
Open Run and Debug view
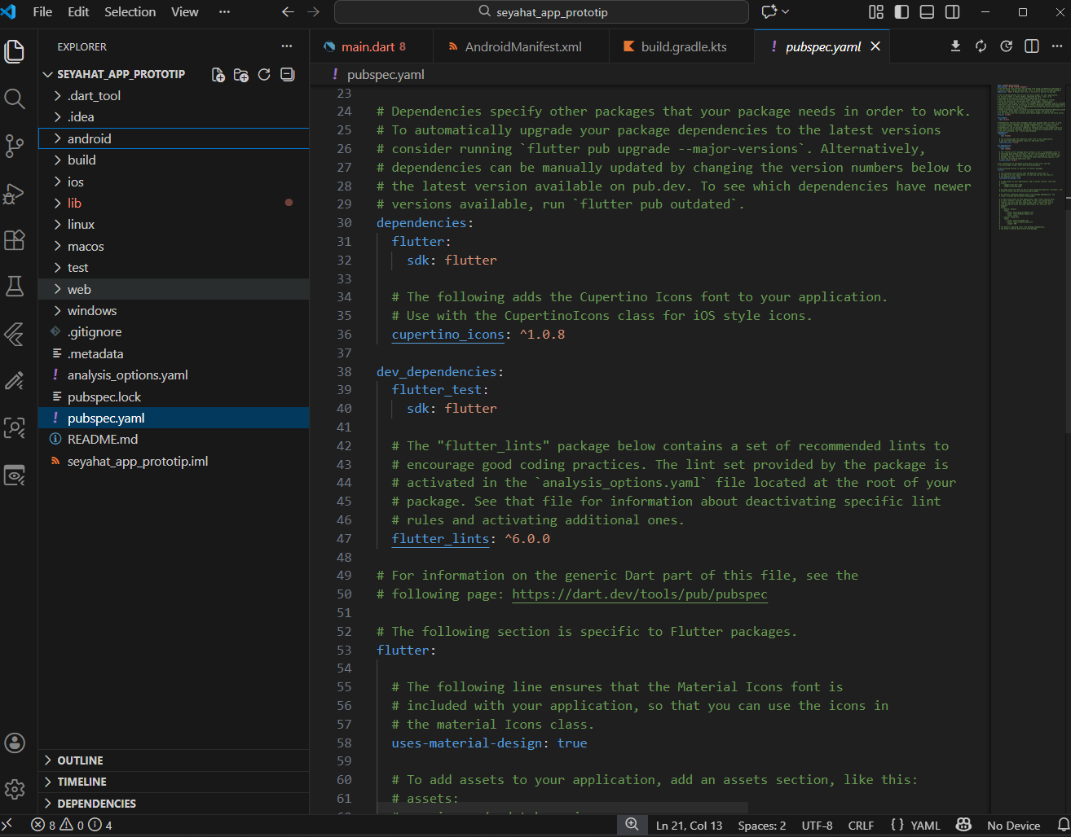click(x=15, y=193)
